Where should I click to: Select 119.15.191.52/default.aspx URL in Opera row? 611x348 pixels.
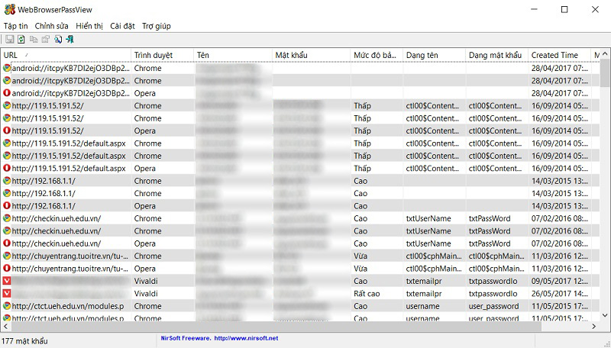click(69, 168)
